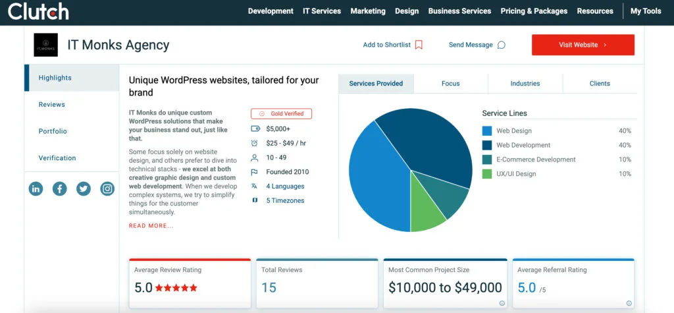
Task: Open the LinkedIn social icon
Action: coord(36,189)
